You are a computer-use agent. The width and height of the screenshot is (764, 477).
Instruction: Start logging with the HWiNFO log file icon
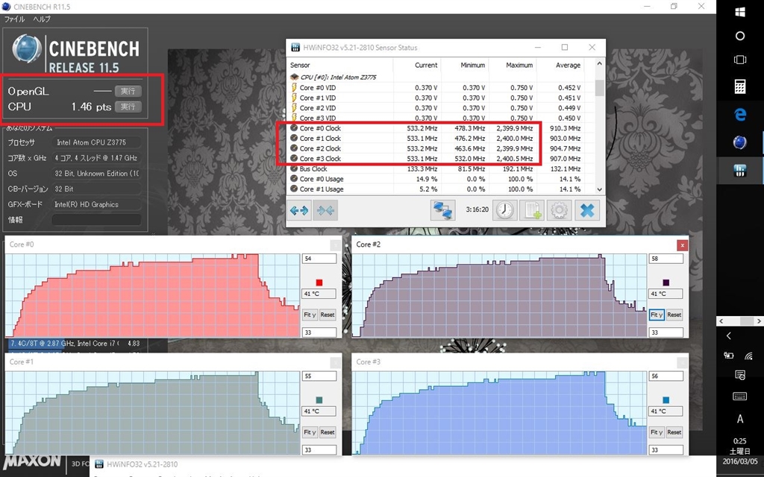[x=531, y=210]
